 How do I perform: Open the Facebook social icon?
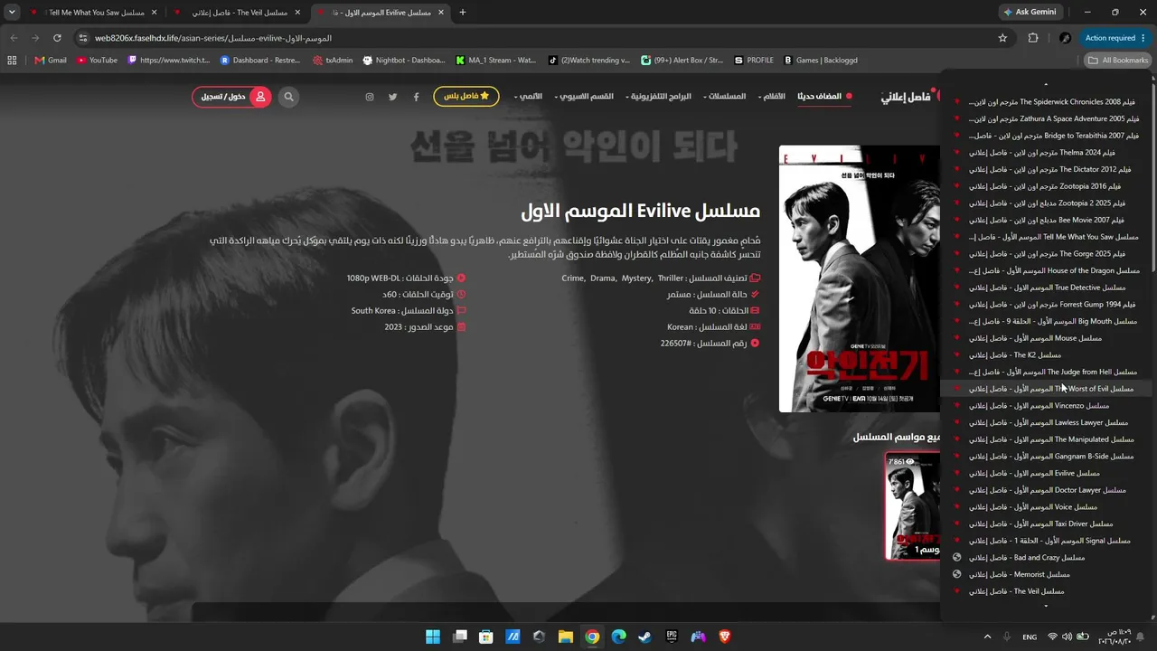[416, 97]
